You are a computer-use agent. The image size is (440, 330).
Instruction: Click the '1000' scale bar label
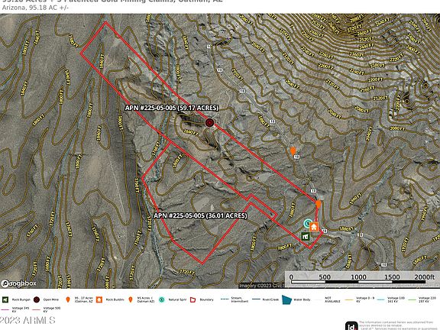pyautogui.click(x=358, y=277)
